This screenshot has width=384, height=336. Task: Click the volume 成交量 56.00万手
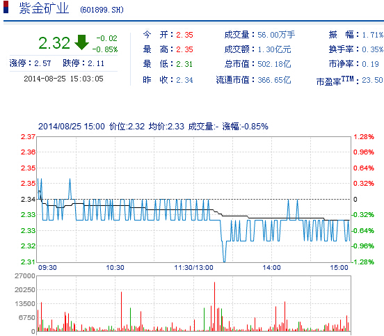[260, 35]
